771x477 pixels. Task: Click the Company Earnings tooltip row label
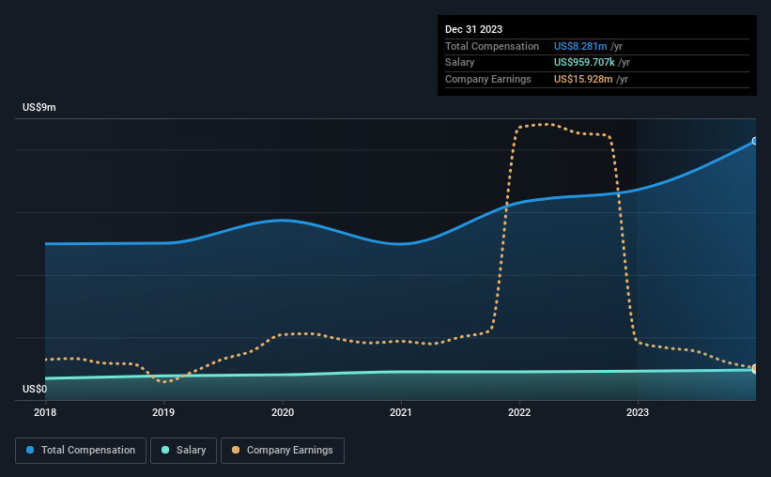click(x=487, y=79)
